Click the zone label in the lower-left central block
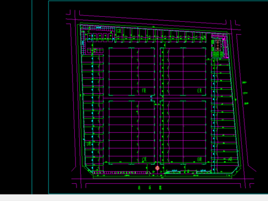Viewport: 268px width, 201px height. click(x=144, y=159)
